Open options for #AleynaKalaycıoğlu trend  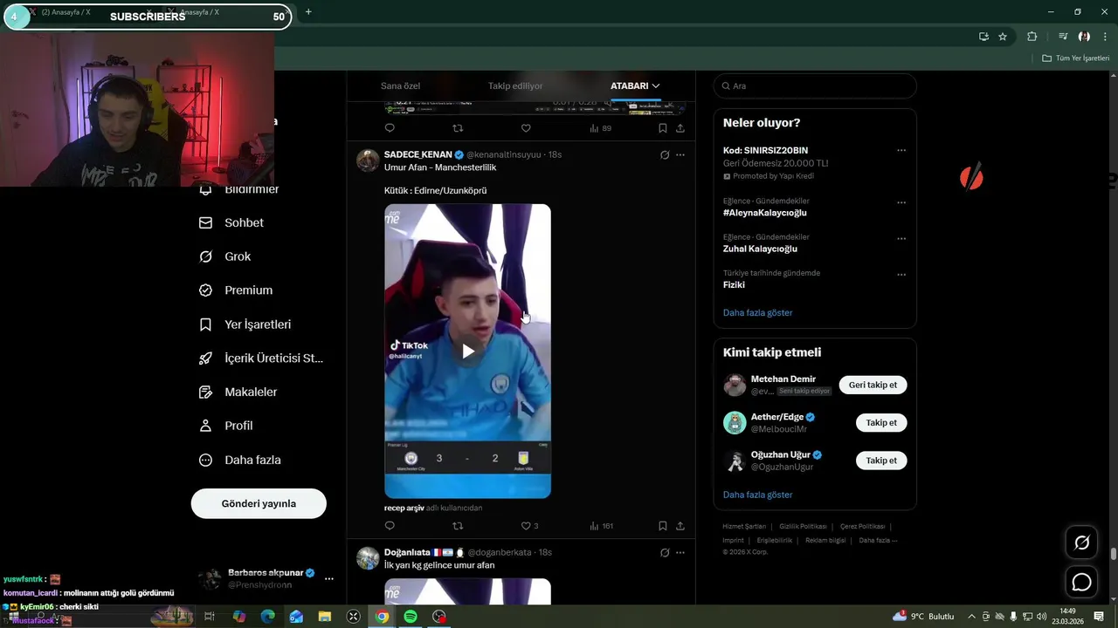pos(901,202)
